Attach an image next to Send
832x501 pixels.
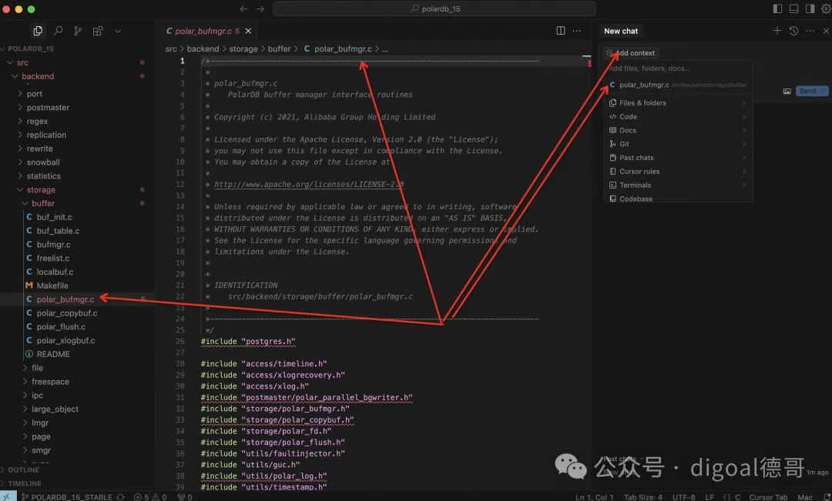pyautogui.click(x=787, y=91)
